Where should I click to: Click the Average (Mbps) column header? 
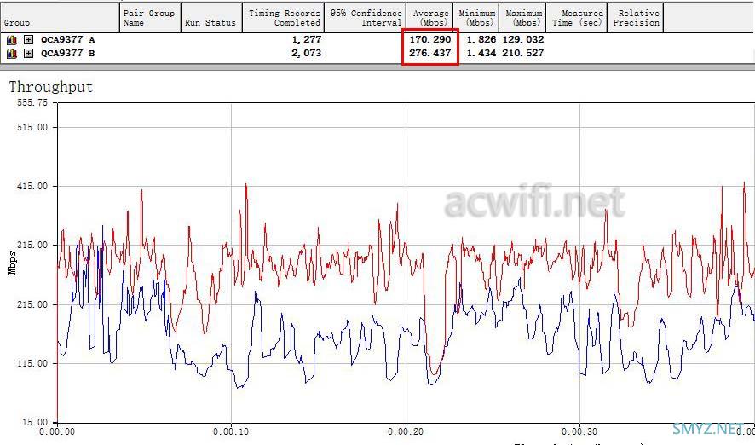pyautogui.click(x=429, y=18)
